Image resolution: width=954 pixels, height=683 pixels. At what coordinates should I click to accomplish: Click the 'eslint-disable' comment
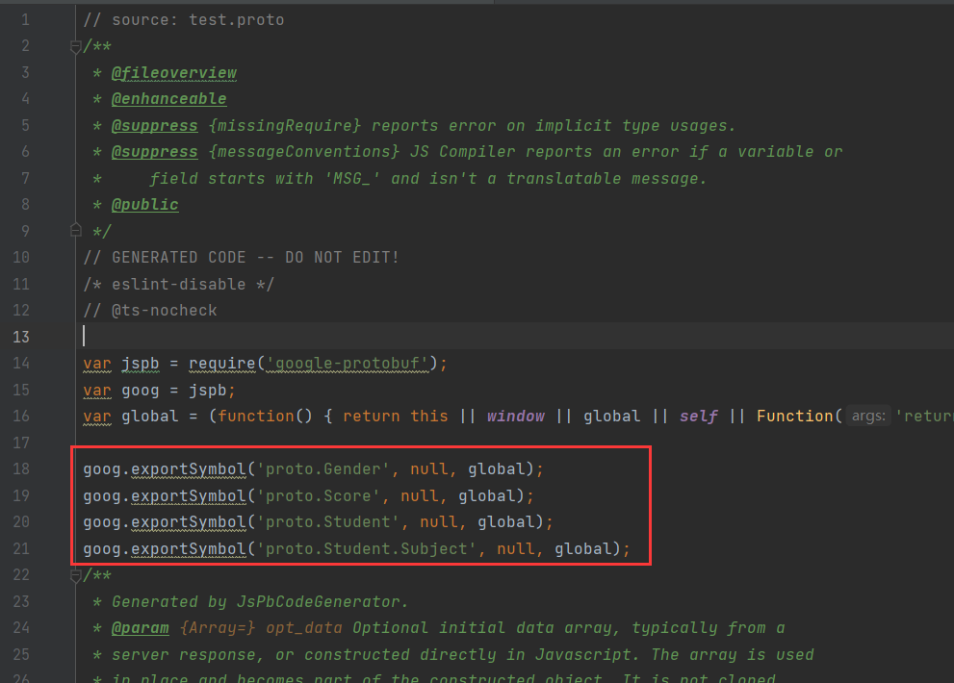coord(178,284)
